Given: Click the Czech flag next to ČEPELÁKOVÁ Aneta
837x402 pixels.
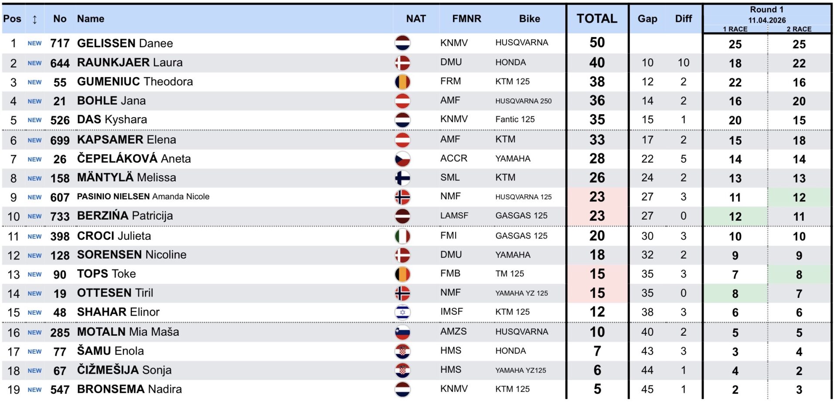Looking at the screenshot, I should (x=402, y=159).
